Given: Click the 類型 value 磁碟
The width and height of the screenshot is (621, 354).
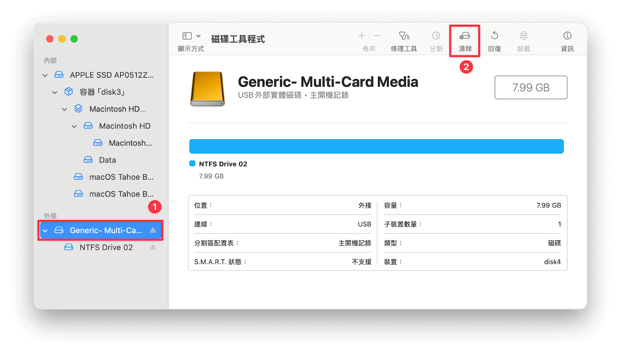Looking at the screenshot, I should pyautogui.click(x=555, y=243).
